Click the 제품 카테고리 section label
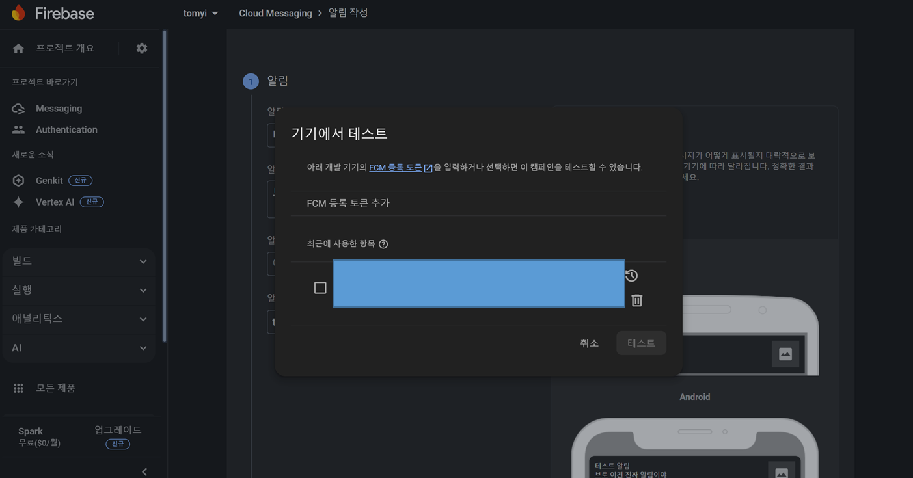 pyautogui.click(x=37, y=229)
